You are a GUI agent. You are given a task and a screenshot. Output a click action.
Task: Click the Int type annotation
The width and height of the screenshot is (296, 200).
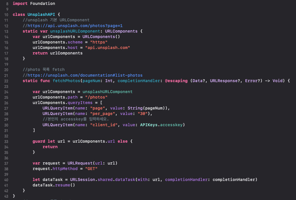[109, 81]
